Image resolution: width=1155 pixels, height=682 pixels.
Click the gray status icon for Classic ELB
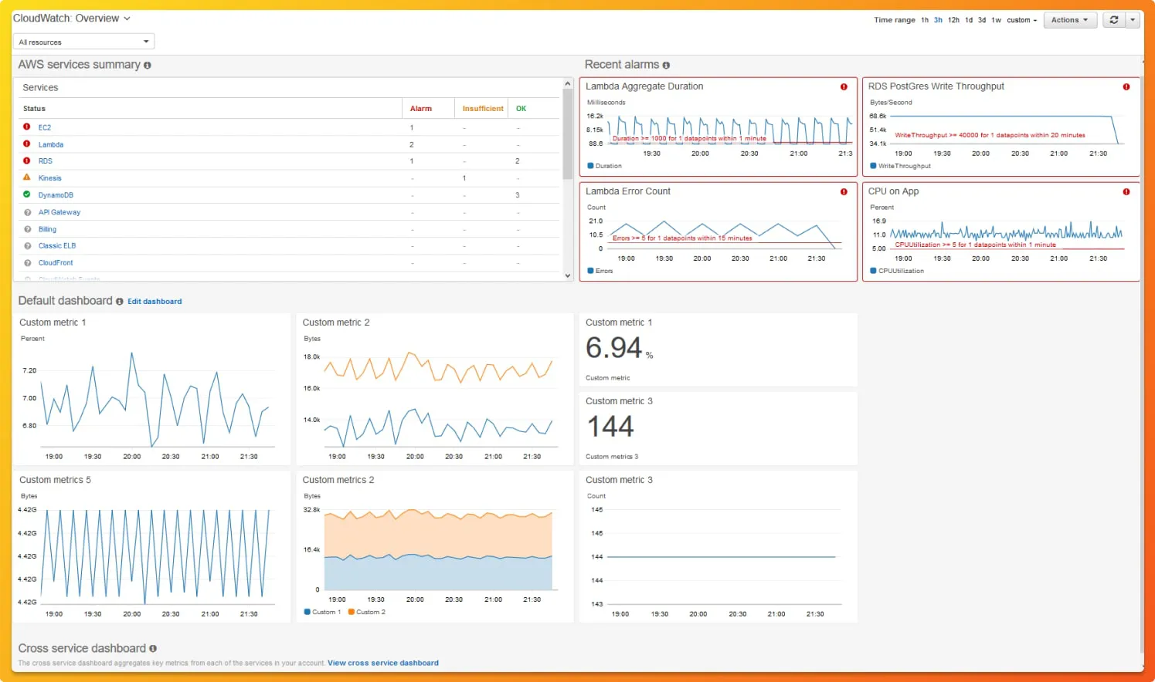[x=28, y=246]
